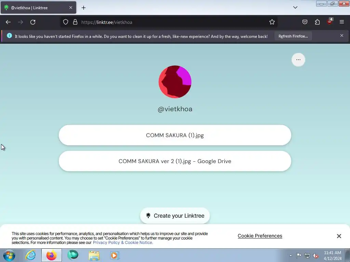Close the @vietkhoa Linktree tab
350x262 pixels.
[x=71, y=8]
